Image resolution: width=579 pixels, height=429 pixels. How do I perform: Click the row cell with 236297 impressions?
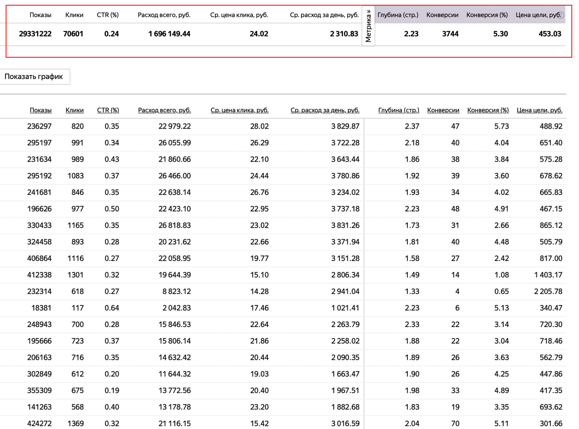(39, 126)
